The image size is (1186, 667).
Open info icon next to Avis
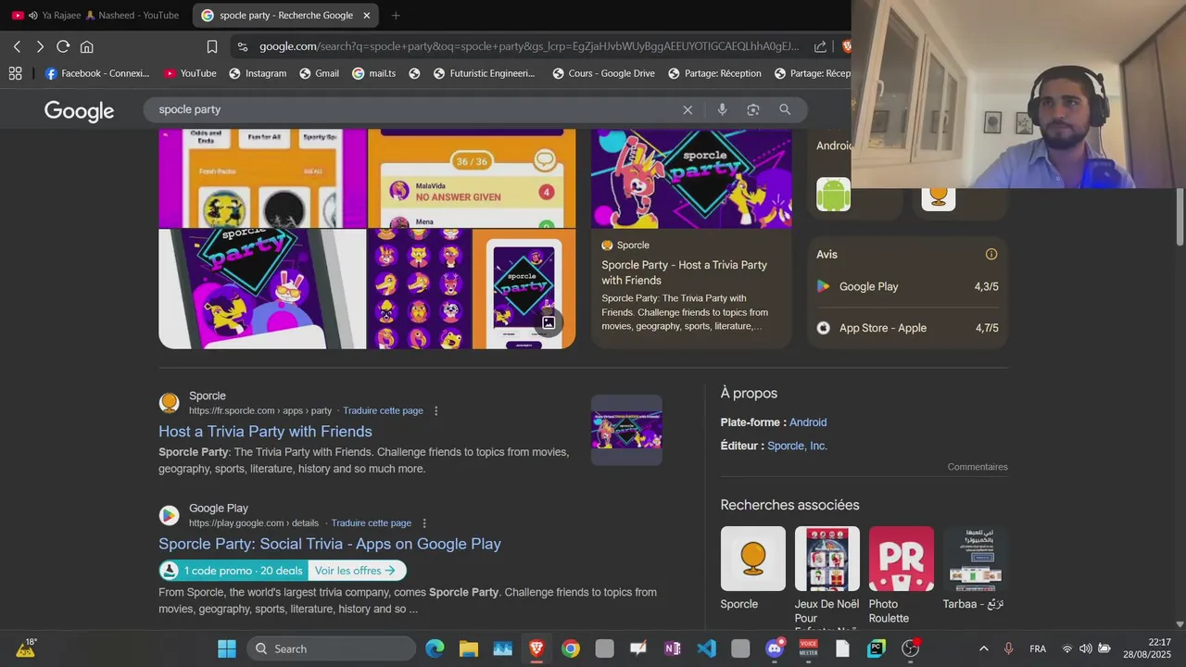tap(991, 254)
